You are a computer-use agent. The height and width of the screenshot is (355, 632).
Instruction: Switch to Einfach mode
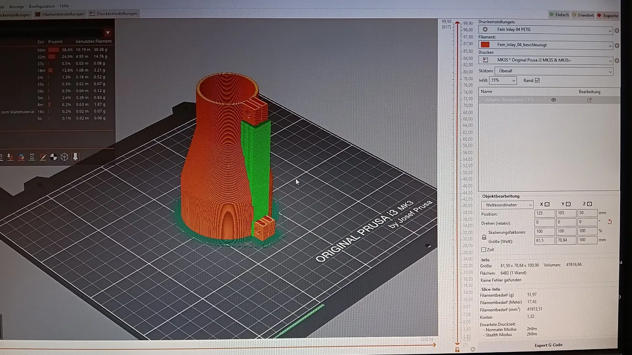click(559, 15)
